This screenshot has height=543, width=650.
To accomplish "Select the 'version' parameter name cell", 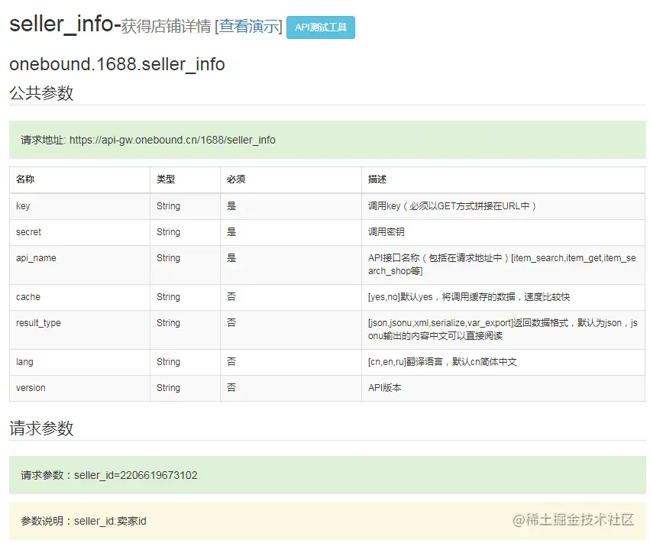I will (79, 388).
